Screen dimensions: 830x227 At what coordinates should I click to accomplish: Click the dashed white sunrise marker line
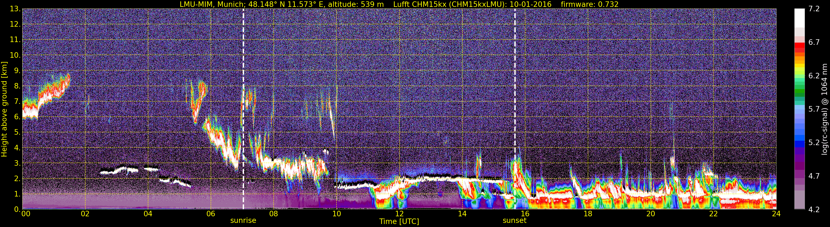(x=243, y=109)
